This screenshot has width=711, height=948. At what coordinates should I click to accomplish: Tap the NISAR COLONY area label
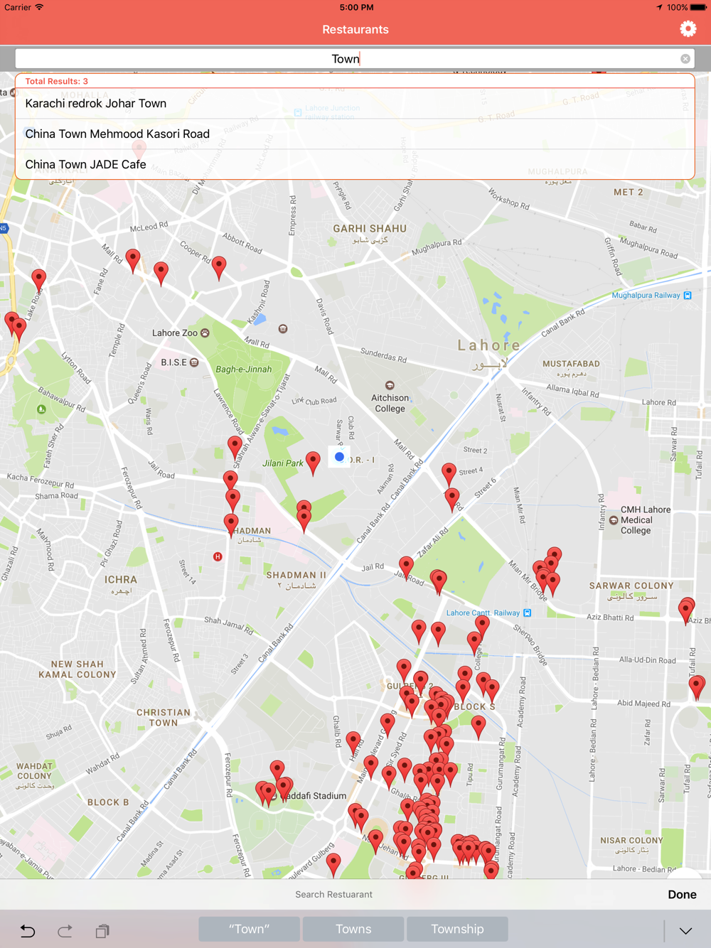click(631, 841)
